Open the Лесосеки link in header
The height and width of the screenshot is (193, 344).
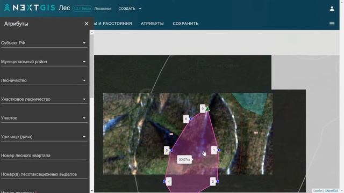[x=103, y=9]
